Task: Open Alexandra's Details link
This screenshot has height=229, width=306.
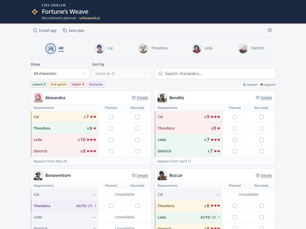Action: click(x=142, y=98)
